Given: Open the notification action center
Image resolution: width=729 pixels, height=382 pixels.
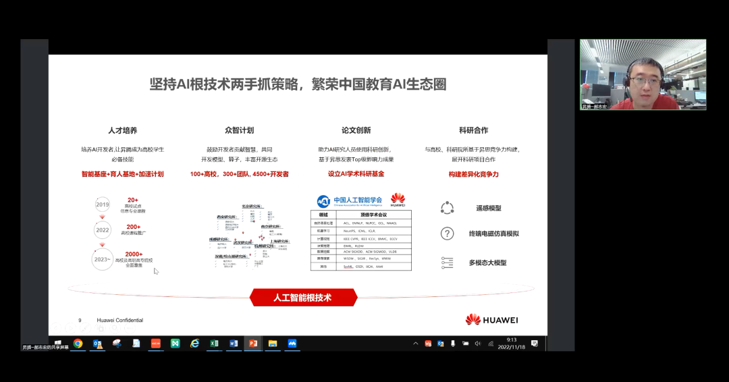Looking at the screenshot, I should pyautogui.click(x=535, y=344).
